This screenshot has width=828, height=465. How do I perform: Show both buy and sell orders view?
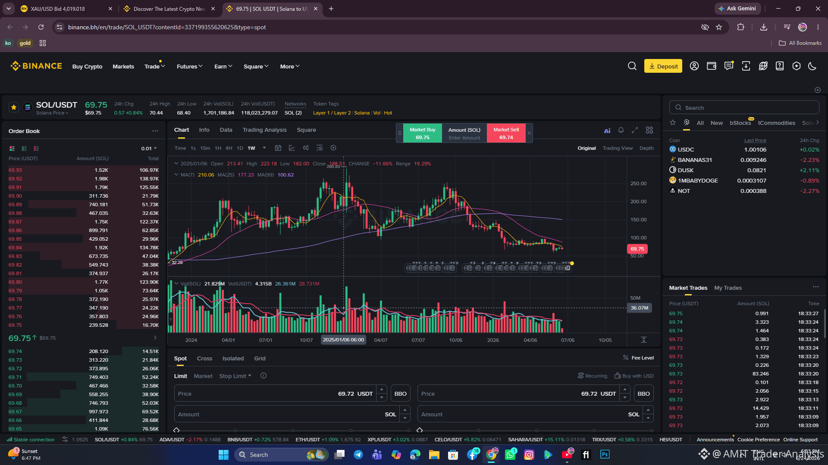pos(12,149)
